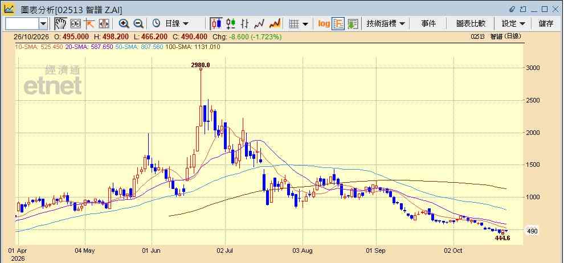The height and width of the screenshot is (263, 564).
Task: Click the 儲存 save button
Action: coord(546,24)
